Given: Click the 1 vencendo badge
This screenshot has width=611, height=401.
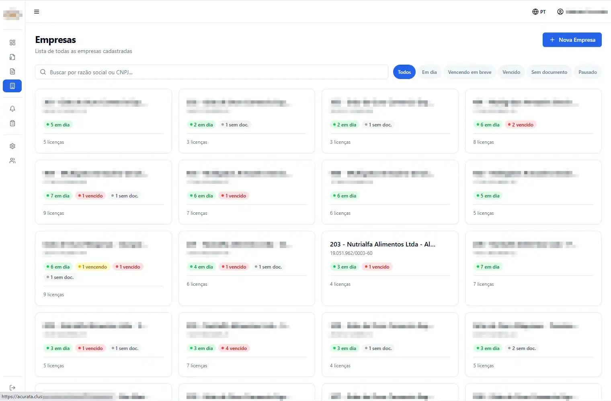Looking at the screenshot, I should (92, 267).
